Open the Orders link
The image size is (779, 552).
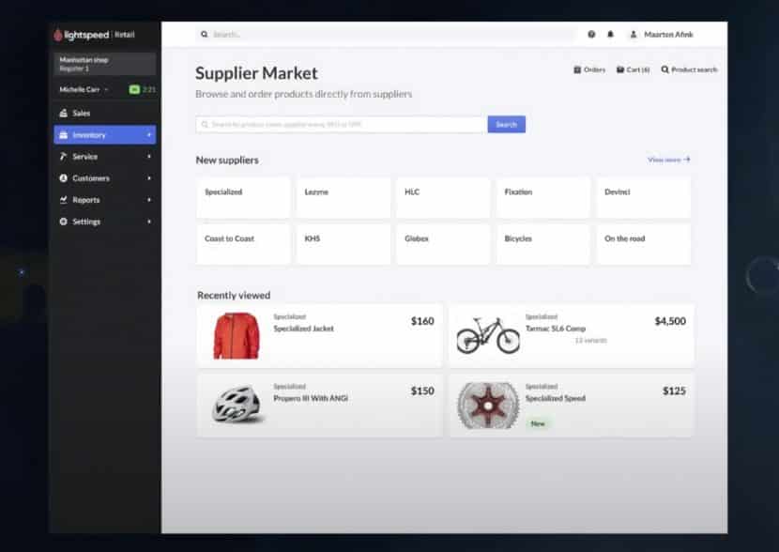pos(589,69)
